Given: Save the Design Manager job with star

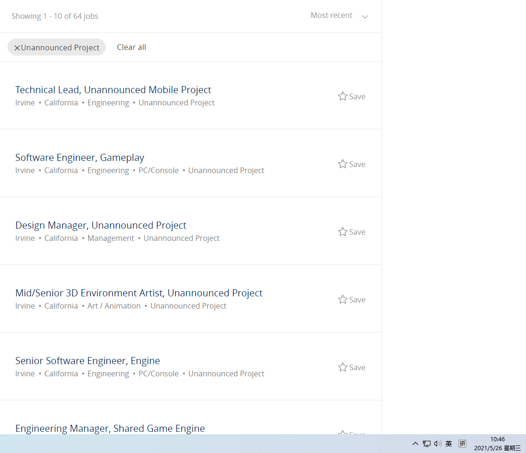Looking at the screenshot, I should pos(351,232).
